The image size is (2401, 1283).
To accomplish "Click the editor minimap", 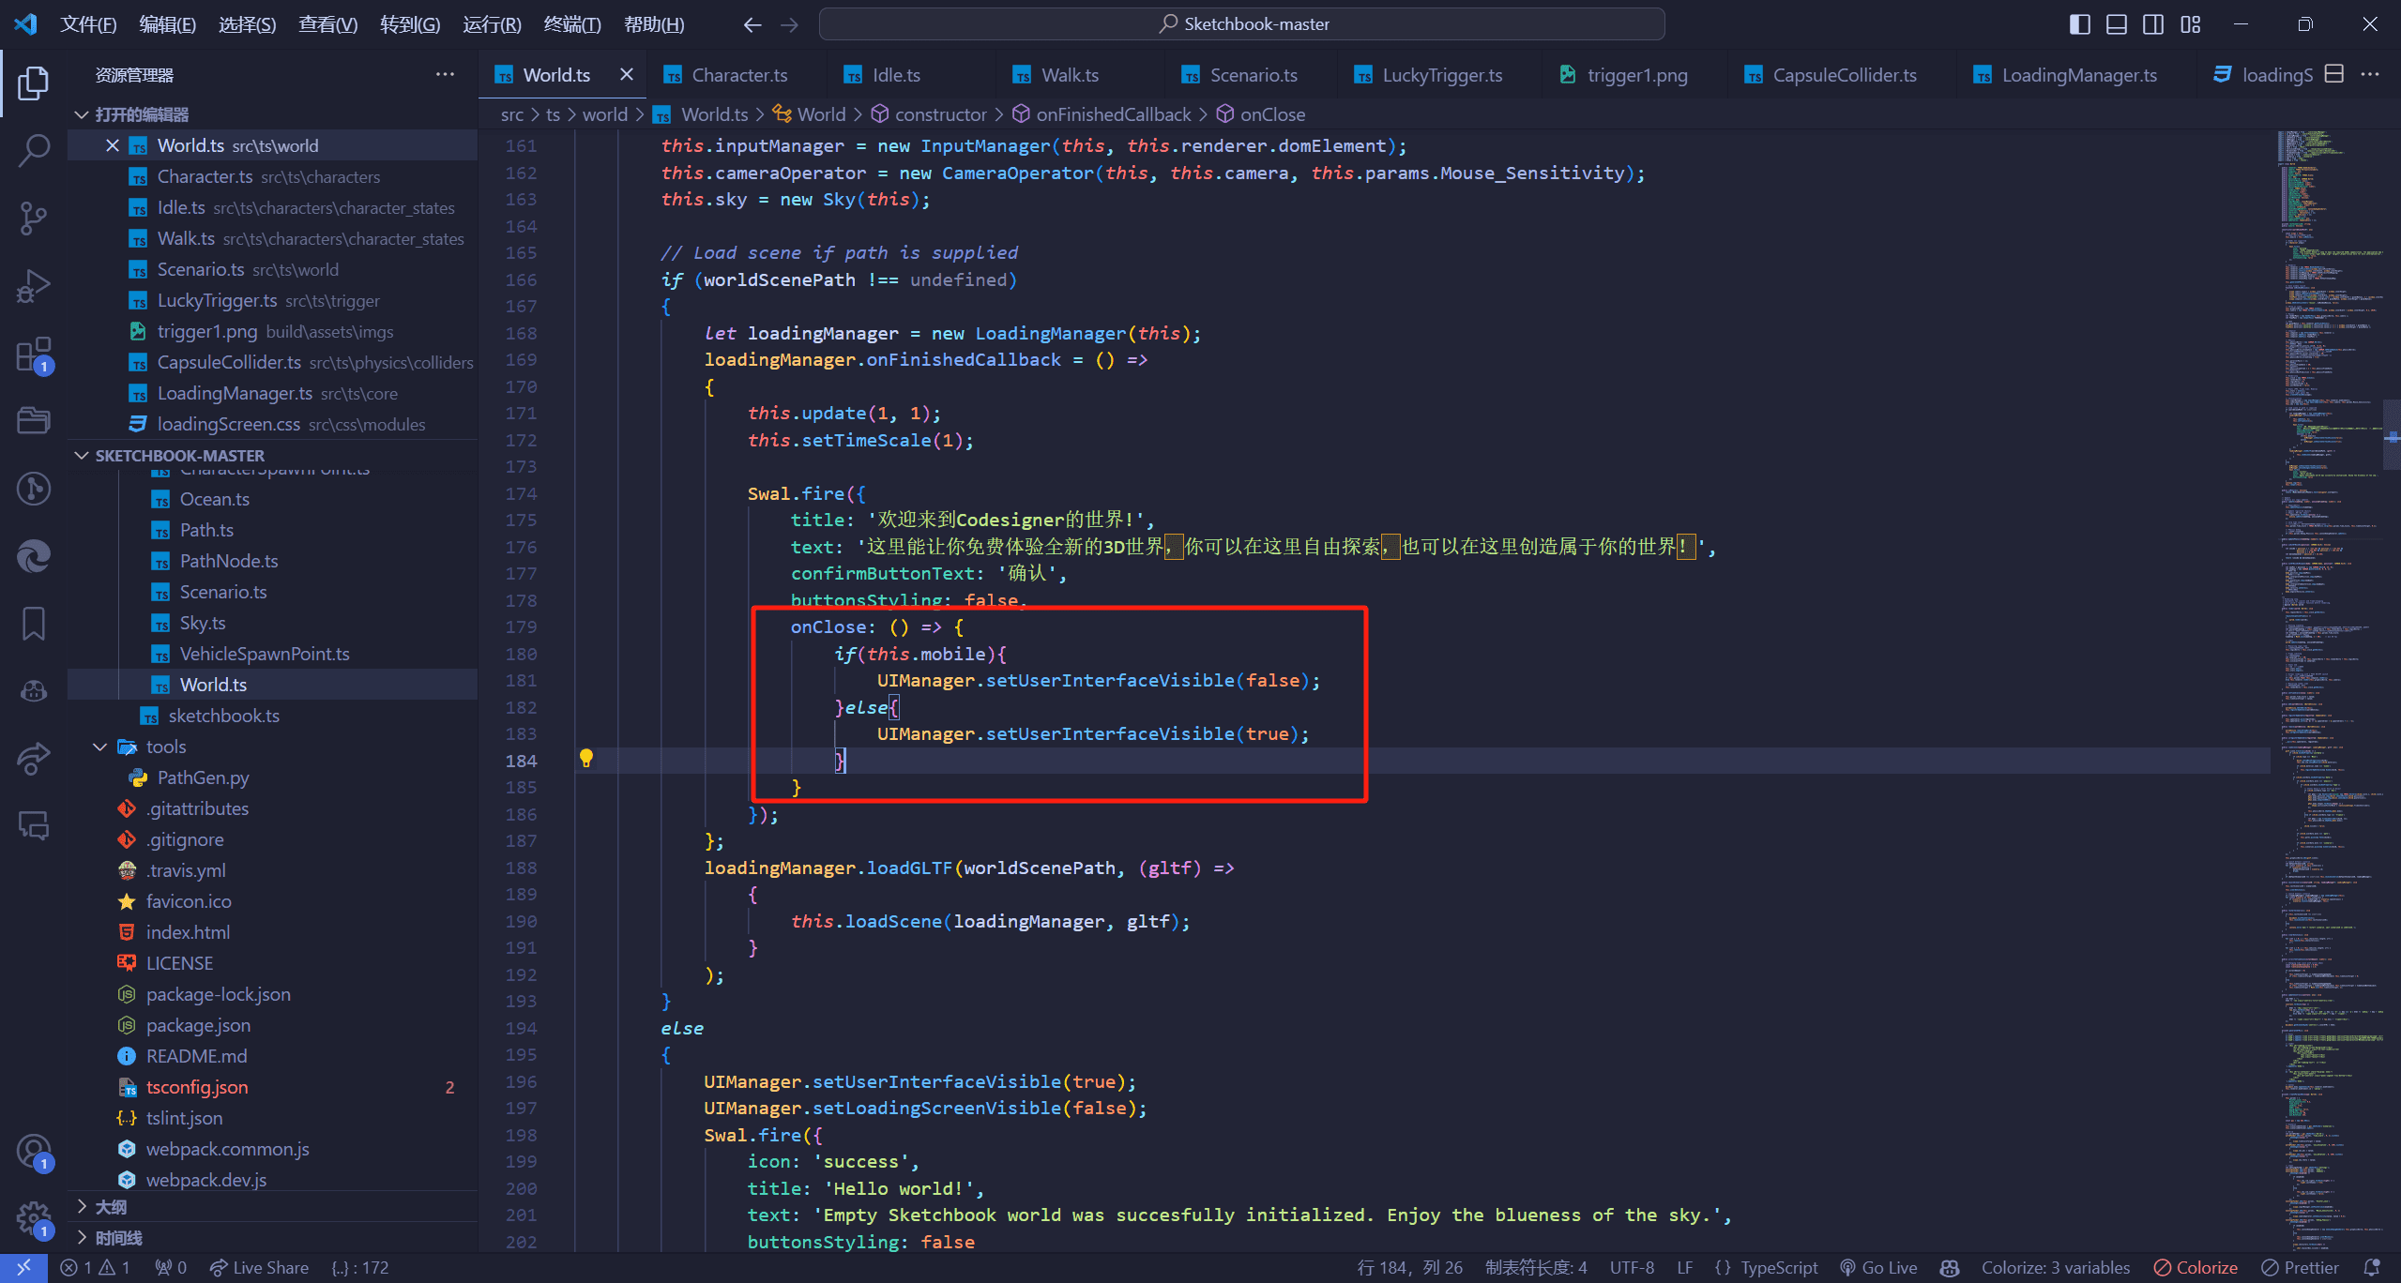I will pos(2329,691).
